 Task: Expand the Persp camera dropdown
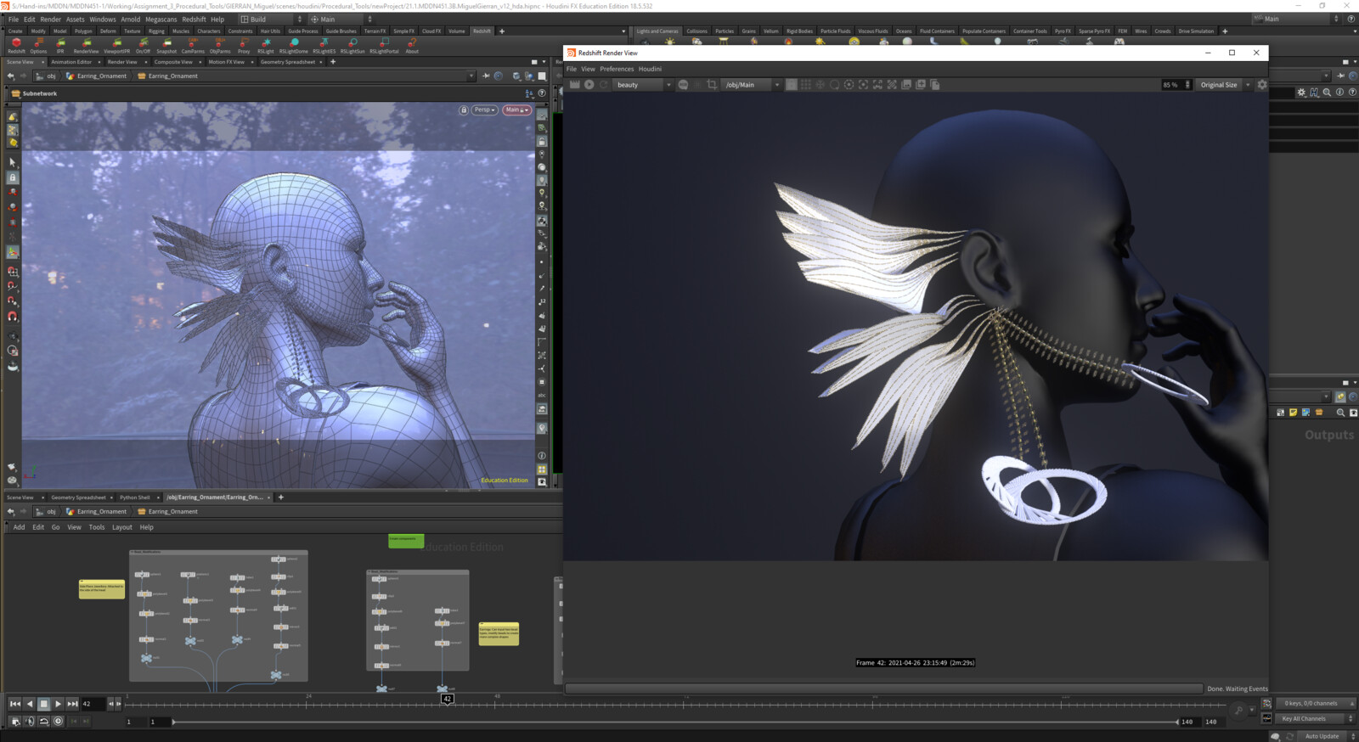[x=484, y=110]
